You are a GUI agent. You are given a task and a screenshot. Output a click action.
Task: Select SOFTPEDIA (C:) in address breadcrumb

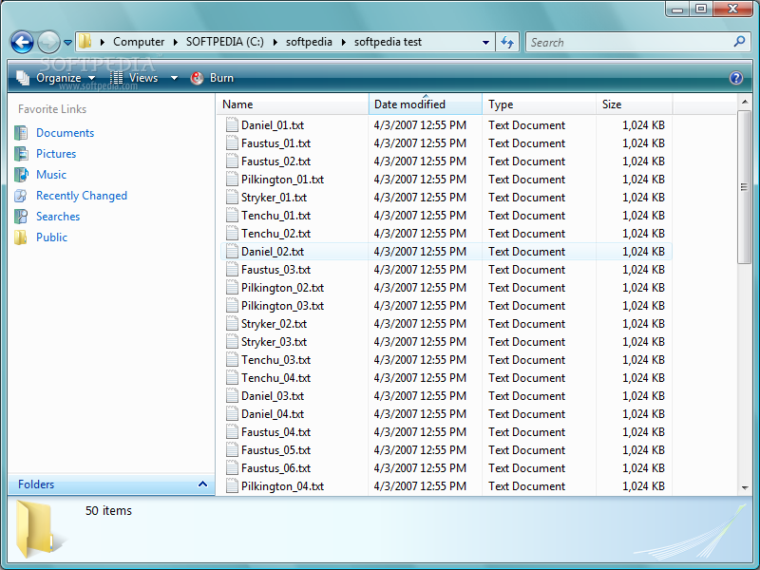pyautogui.click(x=225, y=42)
